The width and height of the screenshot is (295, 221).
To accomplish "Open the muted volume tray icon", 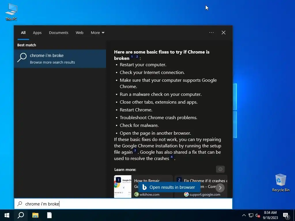I will (258, 215).
